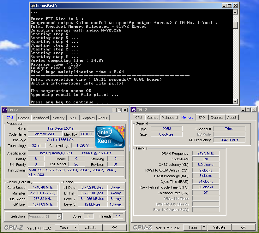Click Validate button in right CPU-Z window
The width and height of the screenshot is (259, 233).
coord(219,227)
